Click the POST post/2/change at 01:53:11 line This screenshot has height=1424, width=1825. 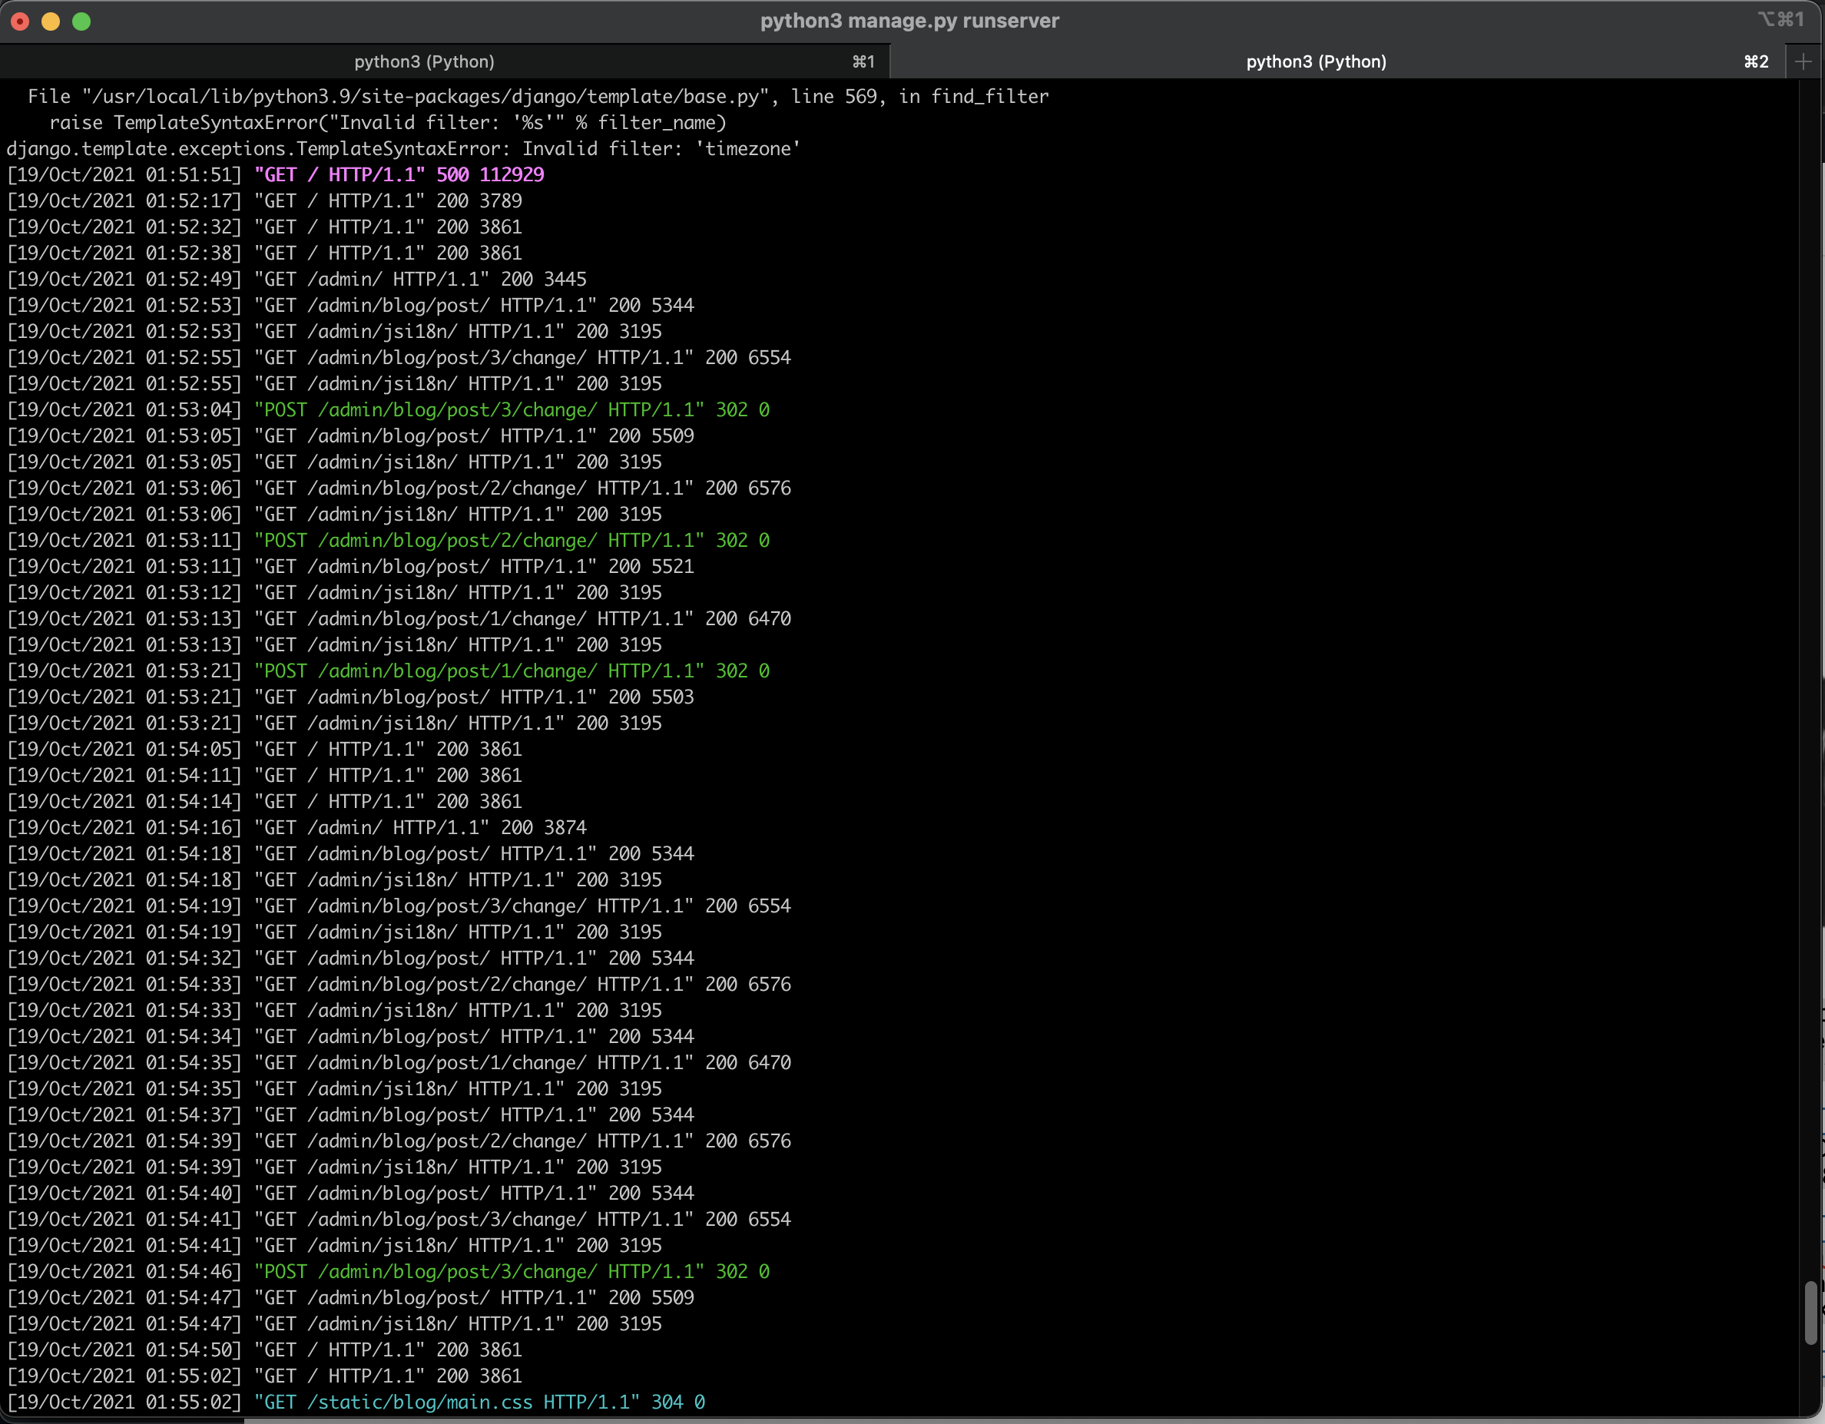pyautogui.click(x=389, y=540)
